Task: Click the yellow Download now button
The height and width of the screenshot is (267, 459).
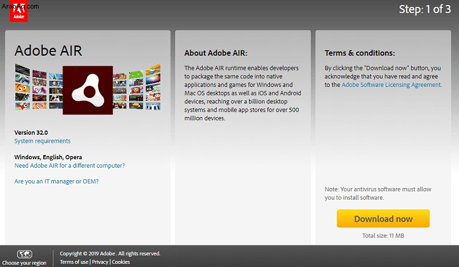Action: (x=383, y=219)
